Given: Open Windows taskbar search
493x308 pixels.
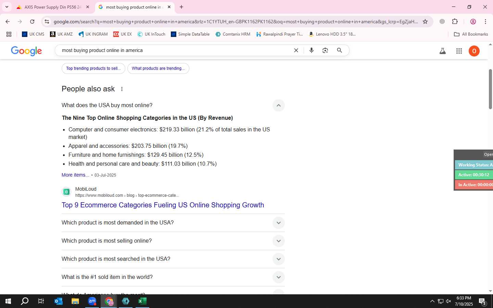Looking at the screenshot, I should [x=25, y=301].
